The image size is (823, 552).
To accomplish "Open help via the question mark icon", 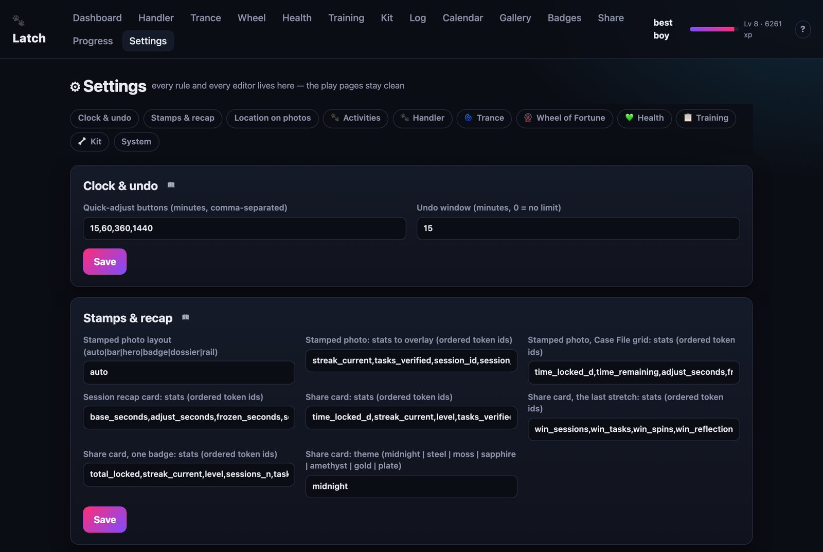I will [802, 29].
